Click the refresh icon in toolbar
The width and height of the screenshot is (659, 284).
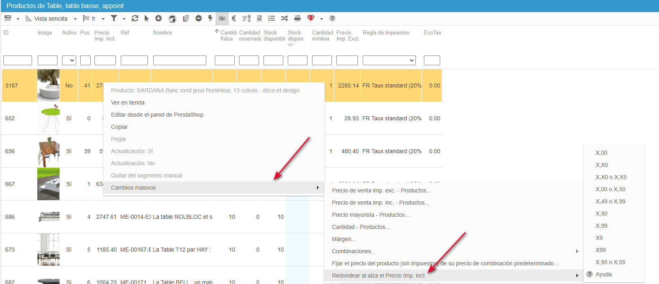coord(135,18)
